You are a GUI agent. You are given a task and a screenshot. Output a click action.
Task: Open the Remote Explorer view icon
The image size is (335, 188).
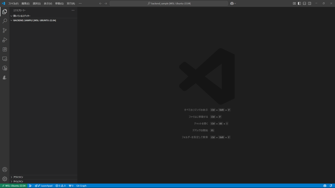[x=5, y=59]
